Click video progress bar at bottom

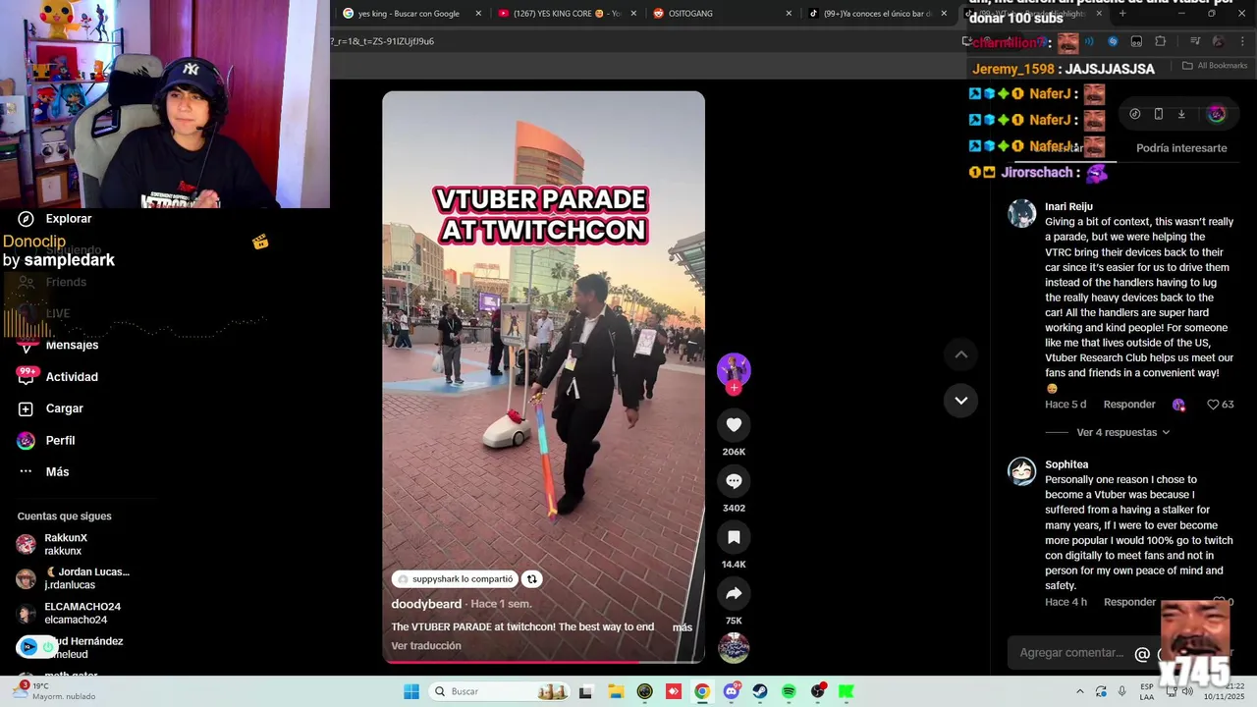(x=543, y=662)
